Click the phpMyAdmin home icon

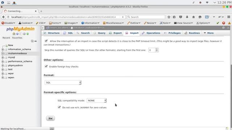pyautogui.click(x=14, y=34)
